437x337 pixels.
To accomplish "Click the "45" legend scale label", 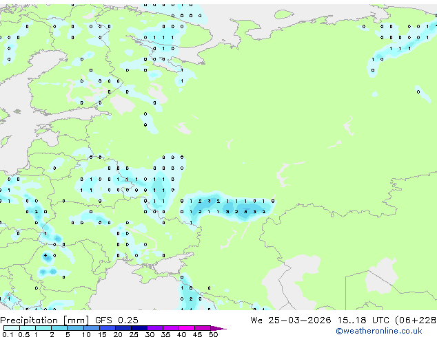I will [197, 334].
